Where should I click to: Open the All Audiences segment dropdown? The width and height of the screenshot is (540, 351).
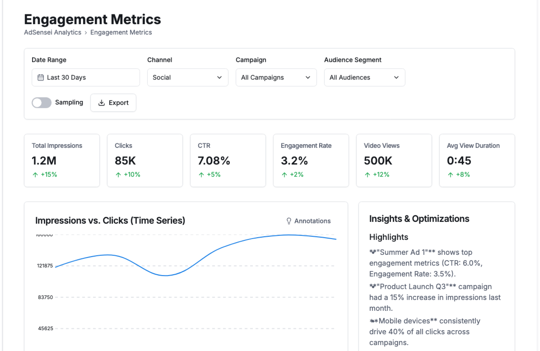click(364, 77)
